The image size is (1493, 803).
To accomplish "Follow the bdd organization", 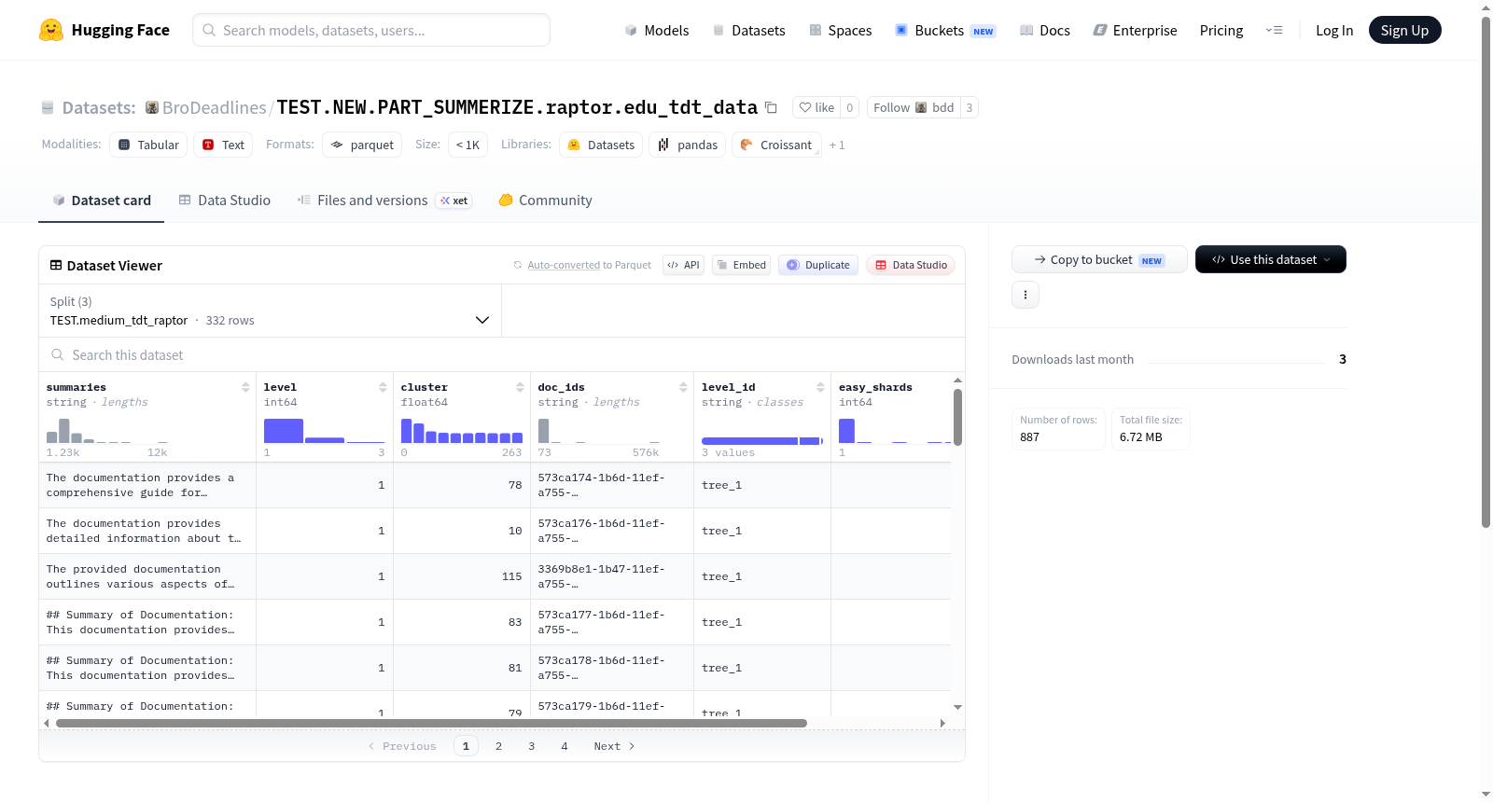I will 914,107.
